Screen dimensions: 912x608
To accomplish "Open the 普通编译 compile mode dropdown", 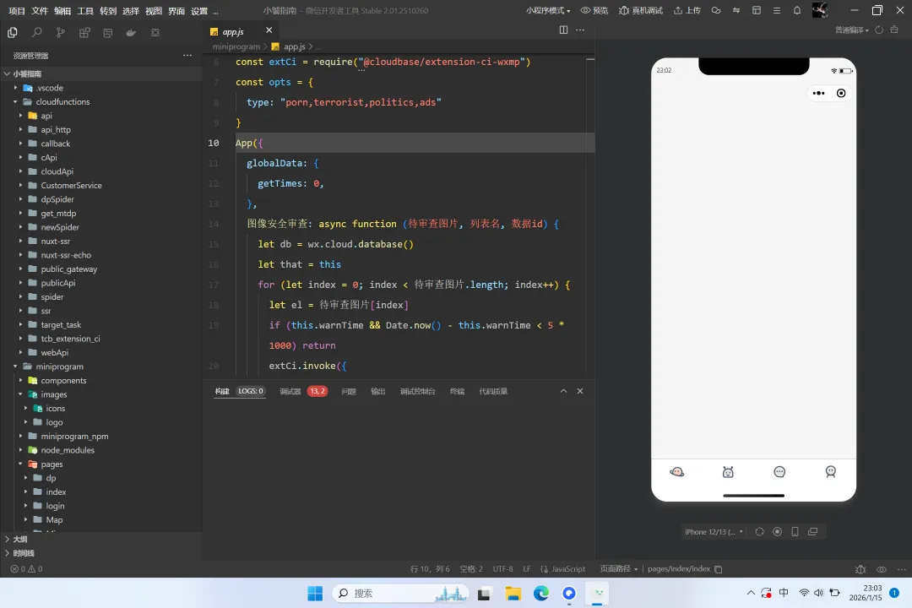I will pos(852,30).
